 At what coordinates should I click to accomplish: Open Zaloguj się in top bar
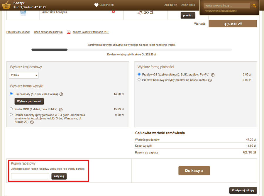click(171, 5)
